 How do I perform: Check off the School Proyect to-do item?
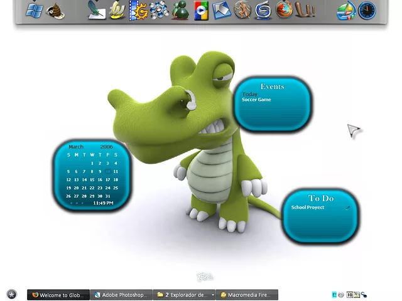coord(347,208)
